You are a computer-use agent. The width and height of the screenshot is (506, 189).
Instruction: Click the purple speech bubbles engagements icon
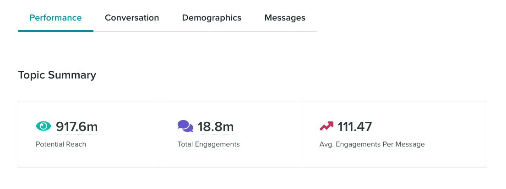(x=185, y=126)
